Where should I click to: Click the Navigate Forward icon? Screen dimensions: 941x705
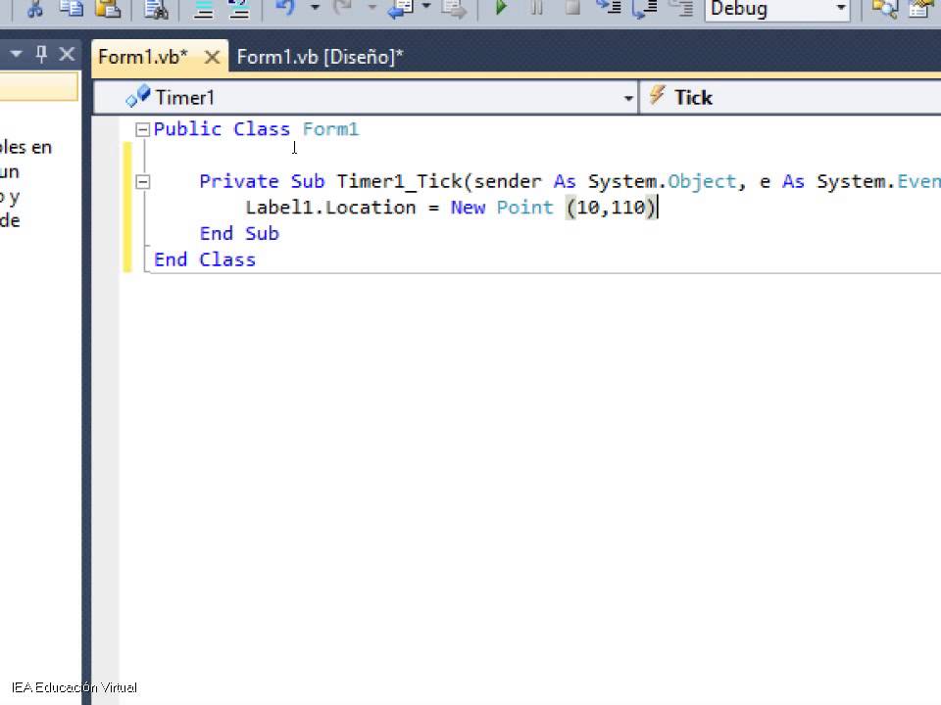click(x=453, y=9)
